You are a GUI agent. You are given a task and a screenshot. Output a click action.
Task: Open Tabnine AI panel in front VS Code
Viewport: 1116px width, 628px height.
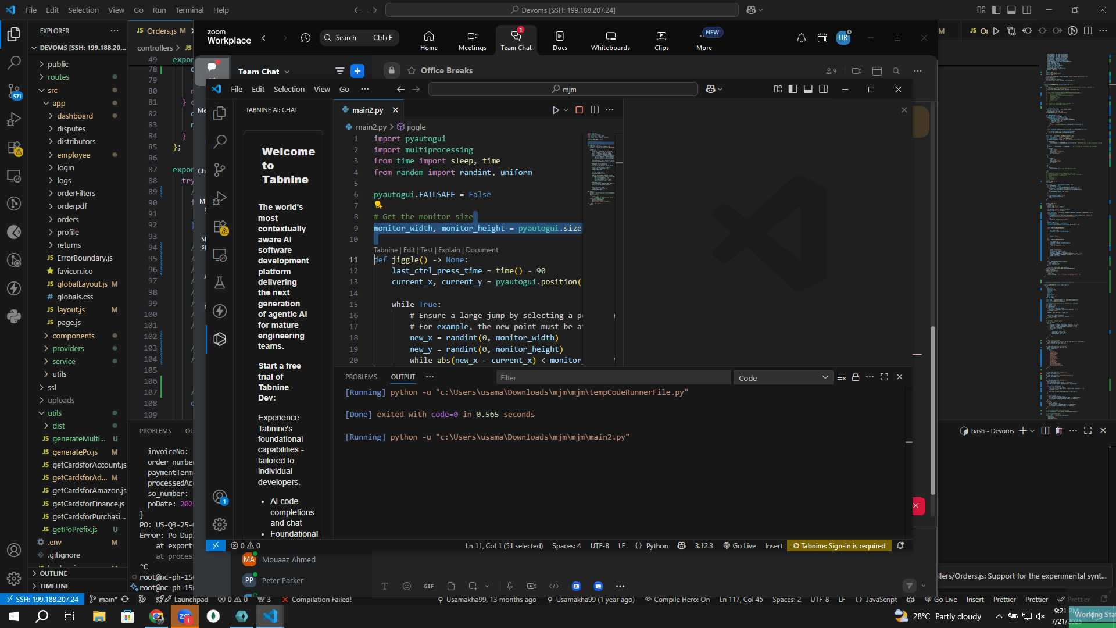click(x=220, y=339)
